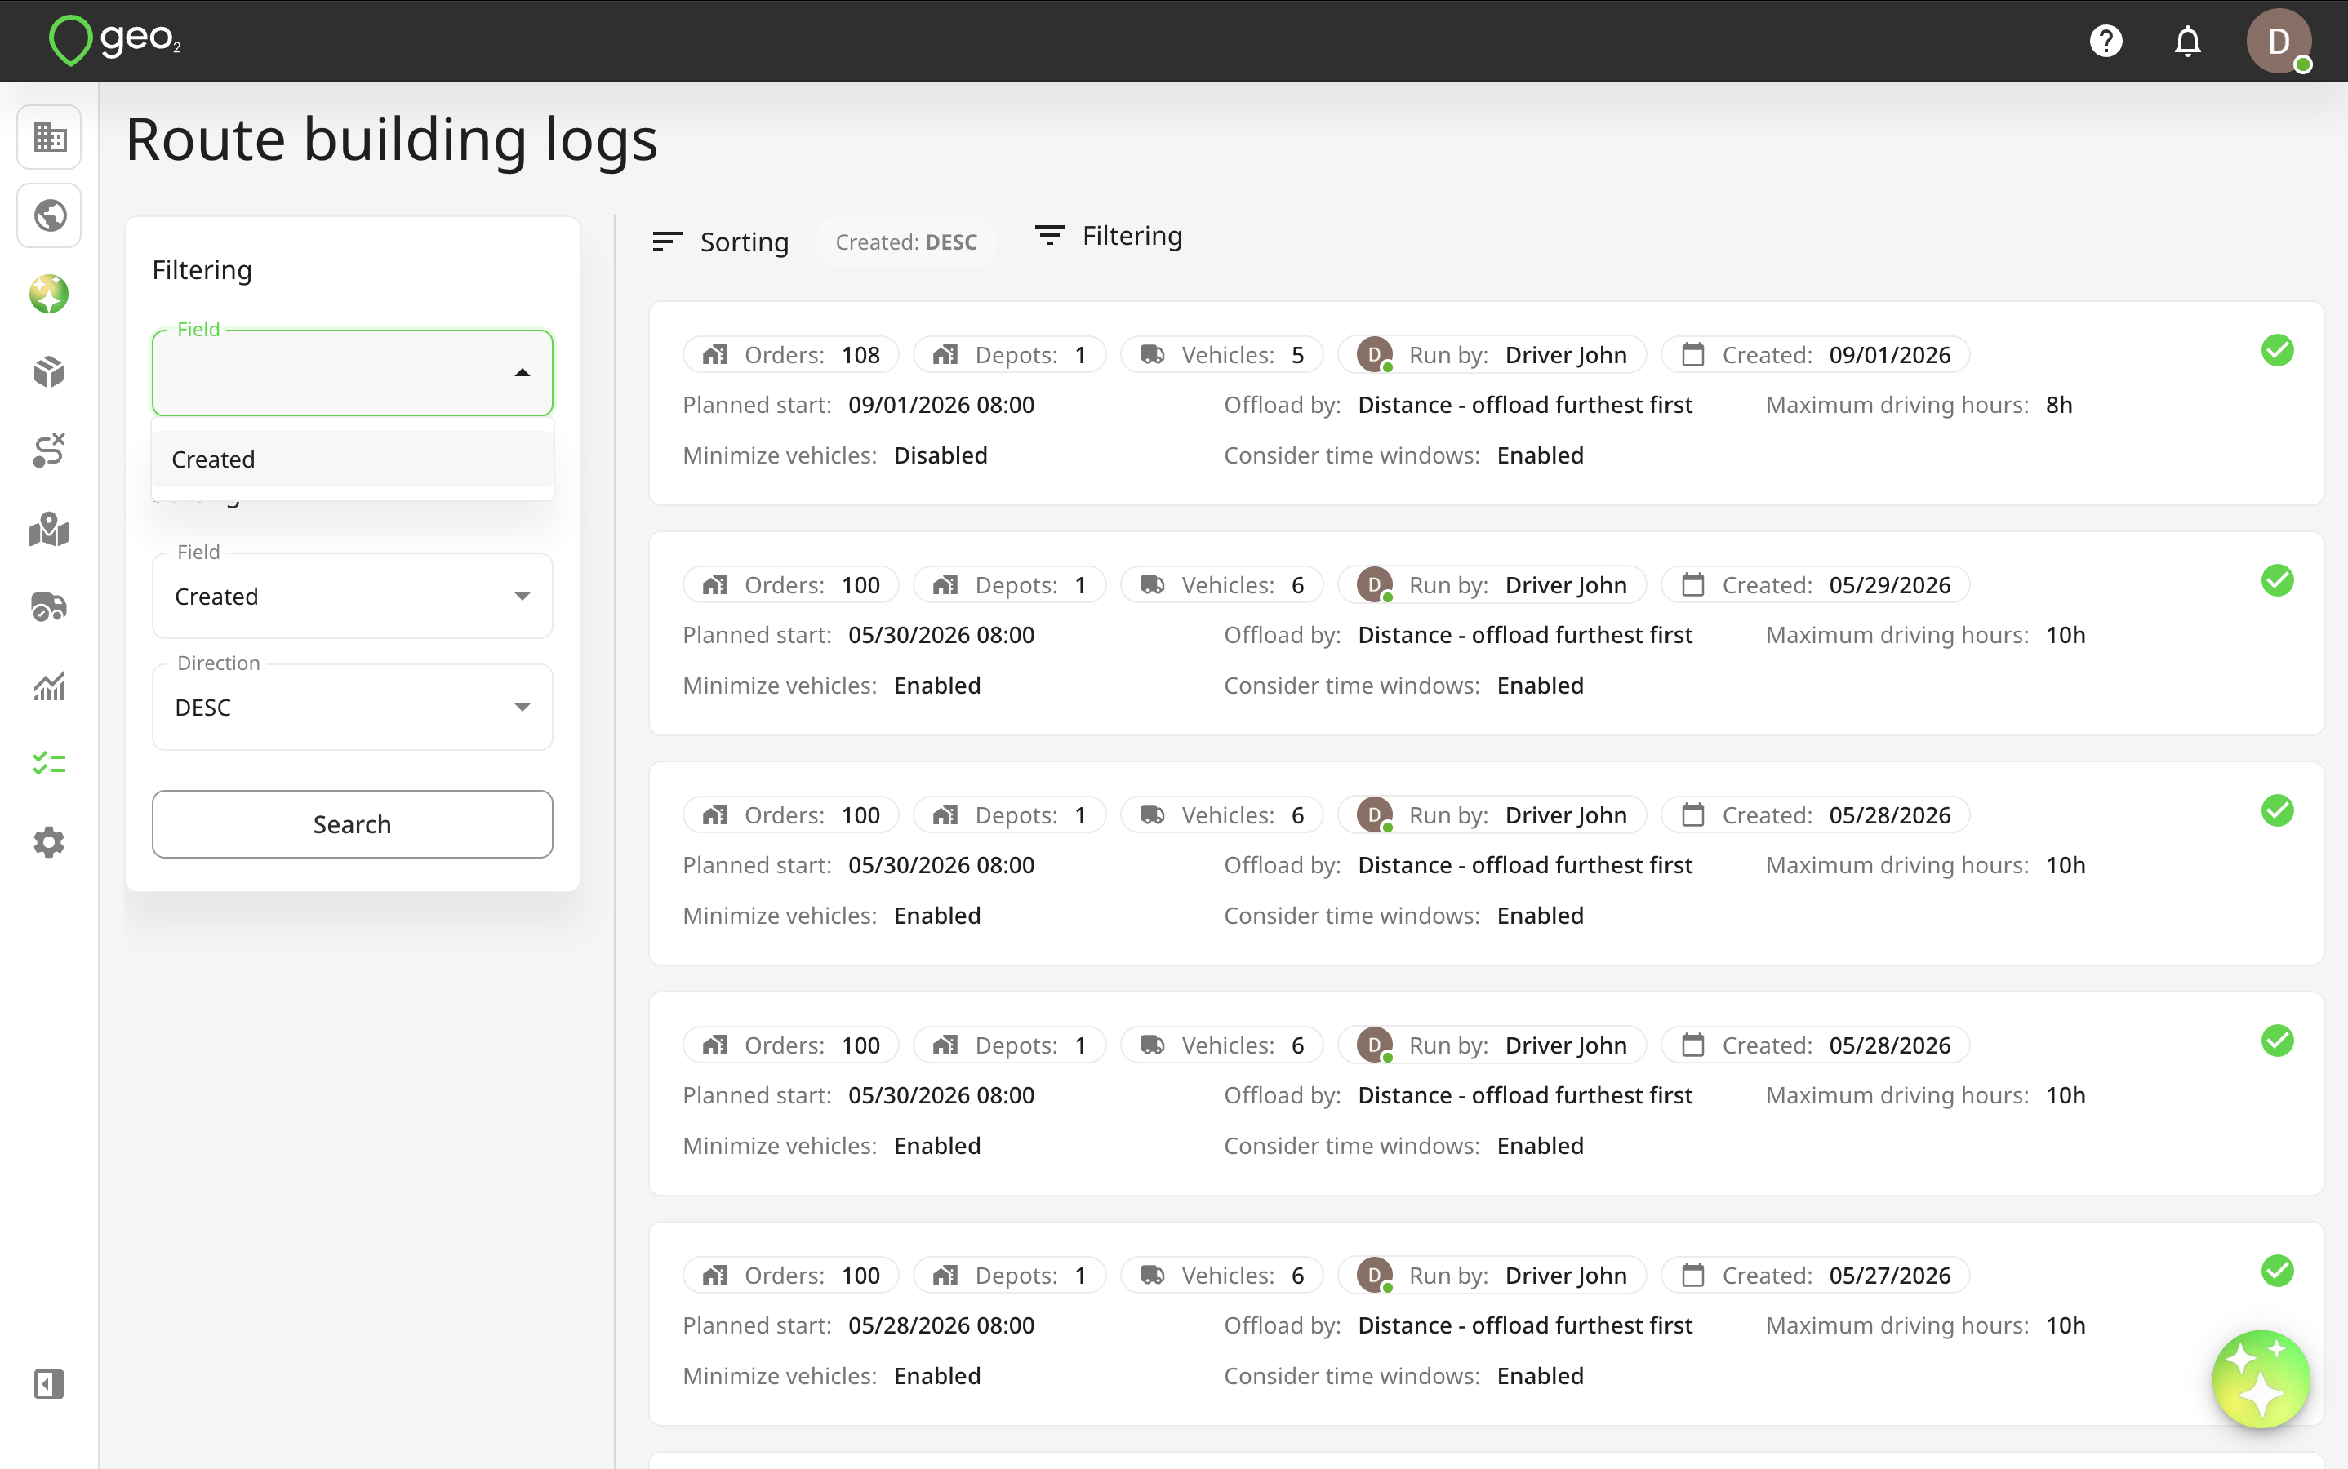Click Created: 05/27/2026 chip
Screen dimensions: 2348x1469
tap(1816, 1276)
